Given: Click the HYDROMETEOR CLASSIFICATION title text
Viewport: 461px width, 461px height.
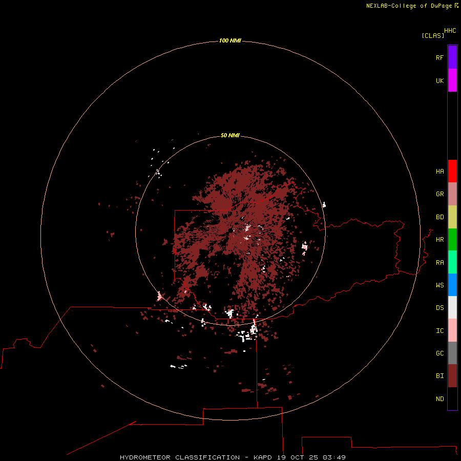Looking at the screenshot, I should click(180, 457).
